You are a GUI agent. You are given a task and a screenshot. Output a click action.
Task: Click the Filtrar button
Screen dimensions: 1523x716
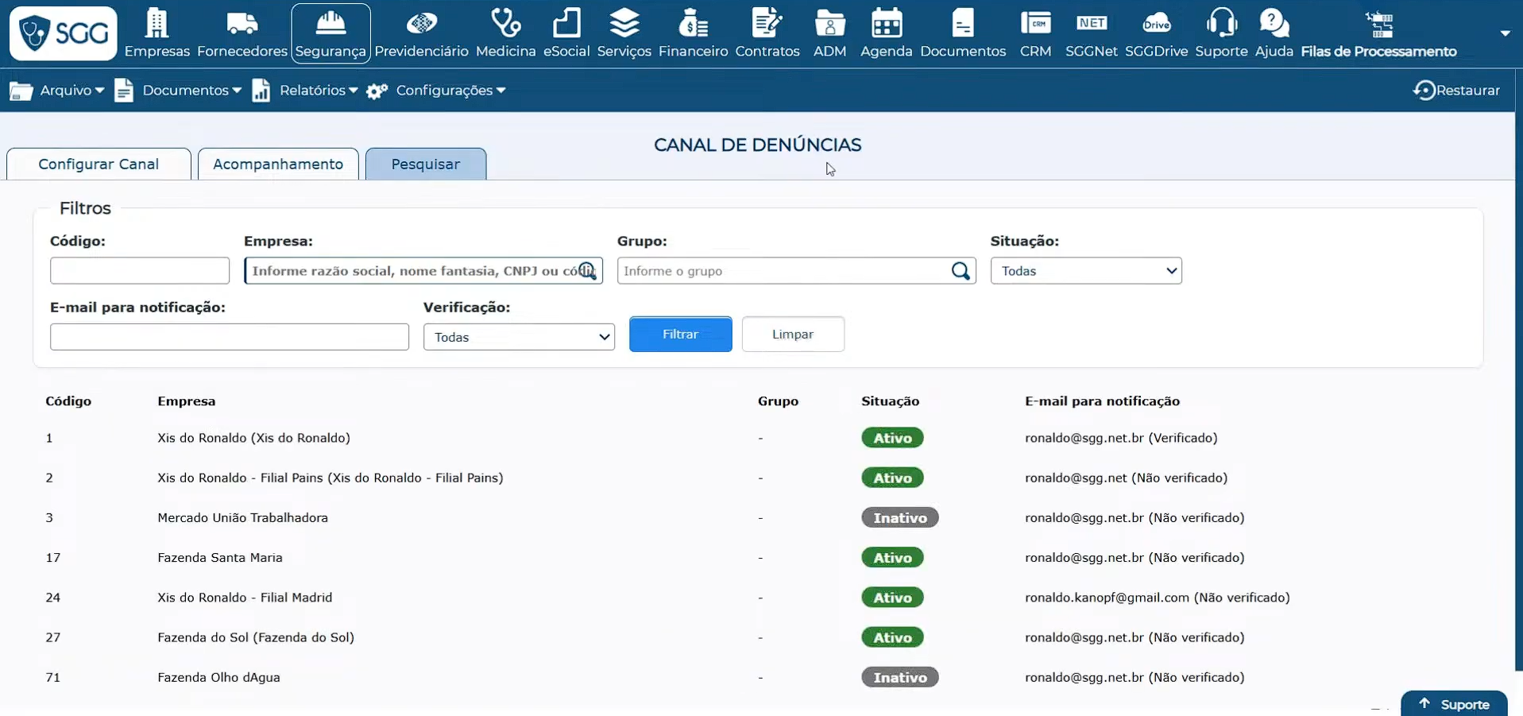681,335
